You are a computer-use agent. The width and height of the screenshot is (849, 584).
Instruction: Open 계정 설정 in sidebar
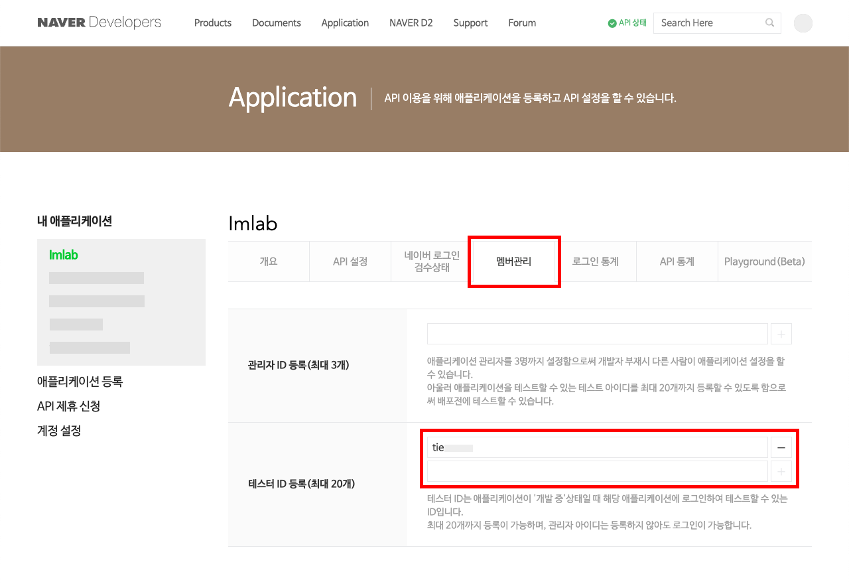click(59, 431)
